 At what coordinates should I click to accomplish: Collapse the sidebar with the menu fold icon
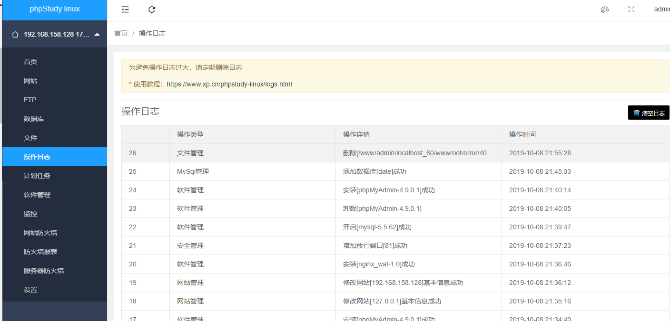coord(125,9)
